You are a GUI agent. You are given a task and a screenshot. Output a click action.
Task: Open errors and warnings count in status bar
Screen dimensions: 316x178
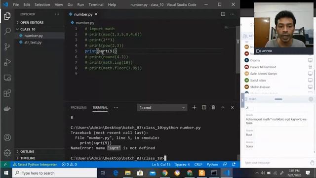point(69,165)
